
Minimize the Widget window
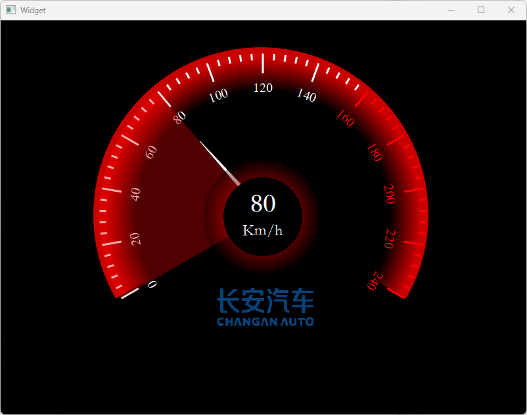click(451, 10)
